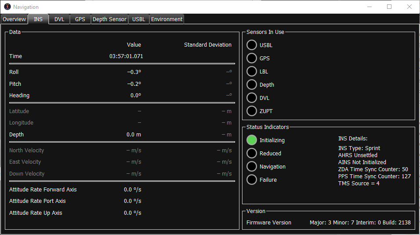420x235 pixels.
Task: Click the Reduced status indicator
Action: 252,154
